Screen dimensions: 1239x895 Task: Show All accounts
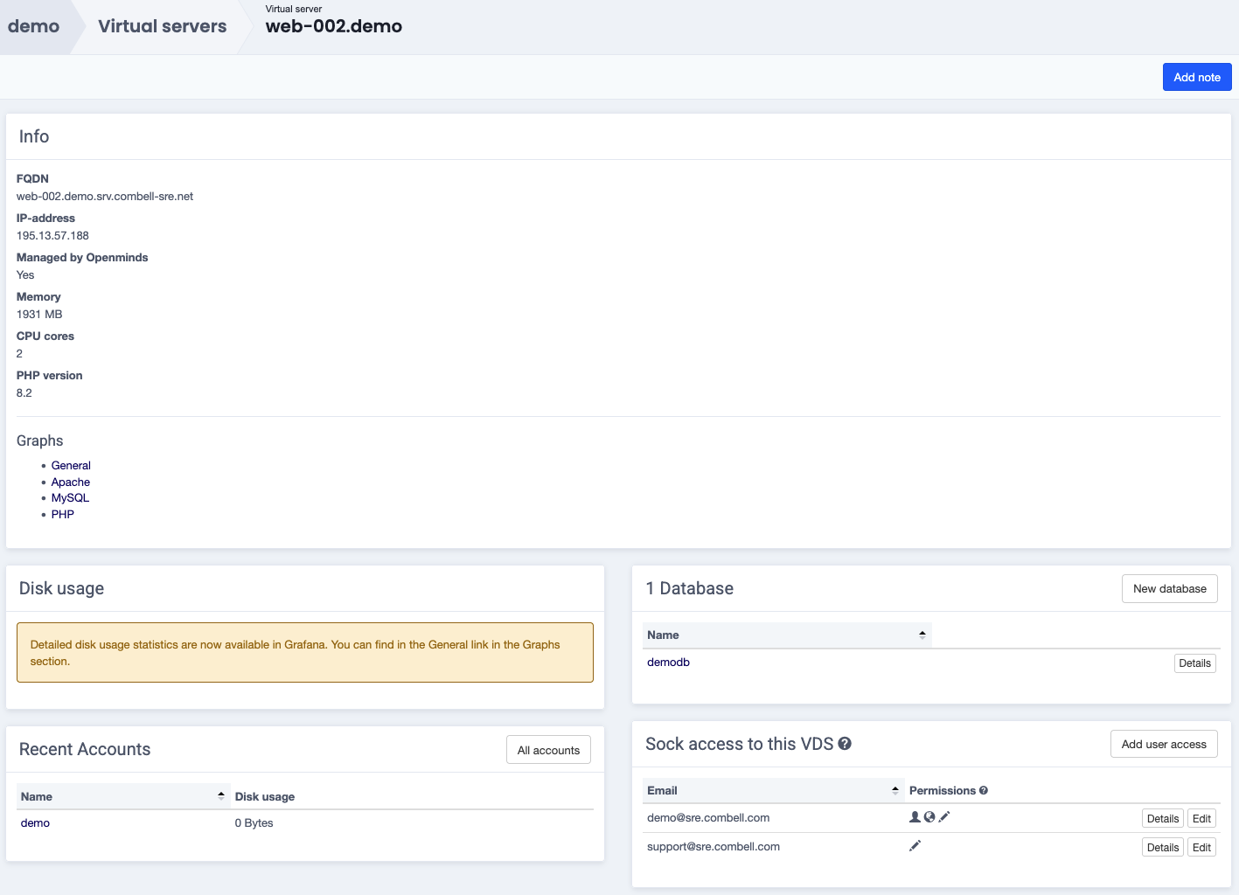click(548, 750)
